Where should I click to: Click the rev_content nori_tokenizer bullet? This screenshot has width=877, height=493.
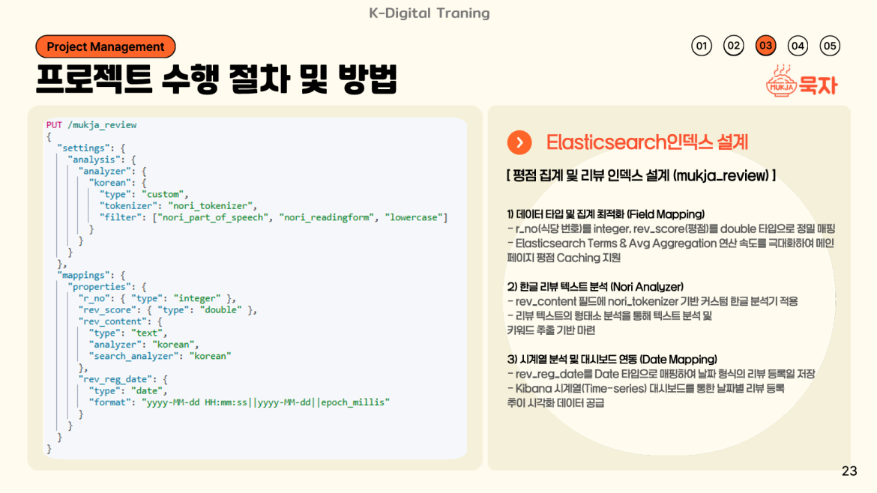(x=652, y=301)
